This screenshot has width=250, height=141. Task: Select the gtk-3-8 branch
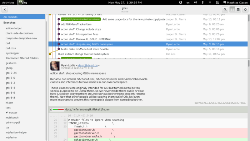(x=10, y=98)
